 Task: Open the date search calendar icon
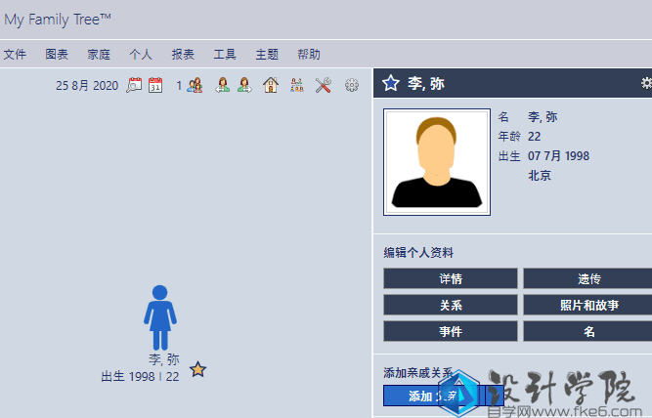[134, 85]
